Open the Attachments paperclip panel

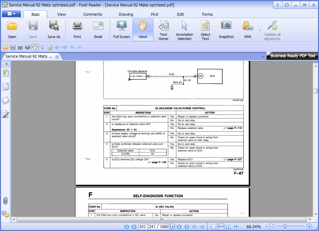click(x=5, y=201)
